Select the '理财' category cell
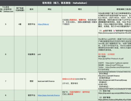The image size is (131, 101). [31, 81]
